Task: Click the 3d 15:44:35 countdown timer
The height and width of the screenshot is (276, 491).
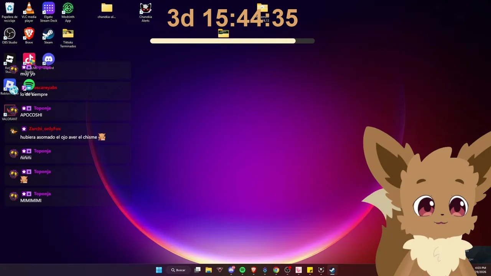Action: click(x=232, y=18)
